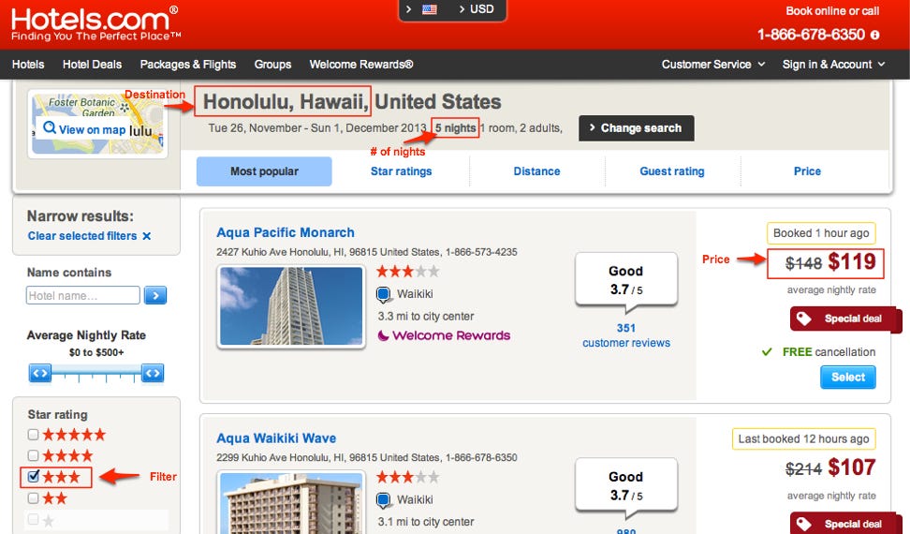Click Aqua Pacific Monarch star rating icons
Viewport: 910px width, 534px height.
pyautogui.click(x=408, y=271)
